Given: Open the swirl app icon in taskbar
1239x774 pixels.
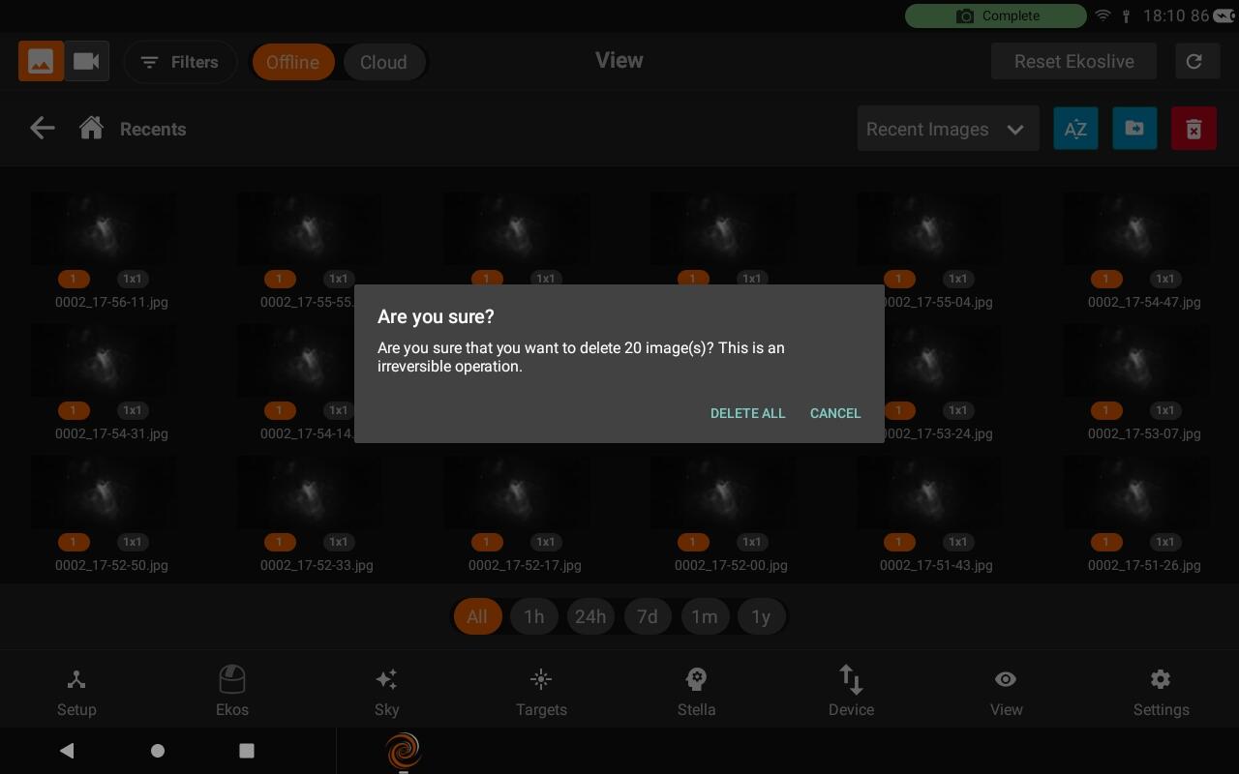Looking at the screenshot, I should click(x=404, y=751).
